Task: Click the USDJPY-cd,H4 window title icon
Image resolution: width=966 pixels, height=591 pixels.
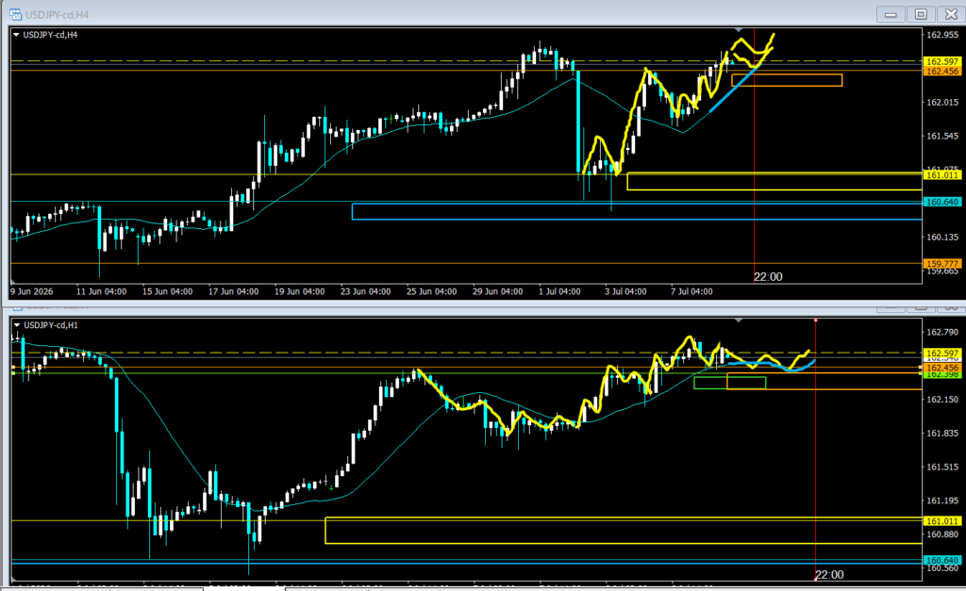Action: tap(15, 14)
